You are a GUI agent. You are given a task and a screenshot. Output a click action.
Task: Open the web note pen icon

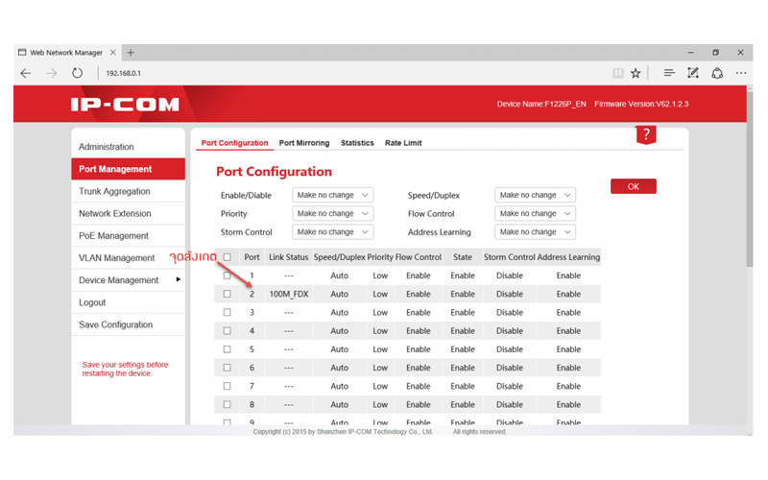(693, 73)
